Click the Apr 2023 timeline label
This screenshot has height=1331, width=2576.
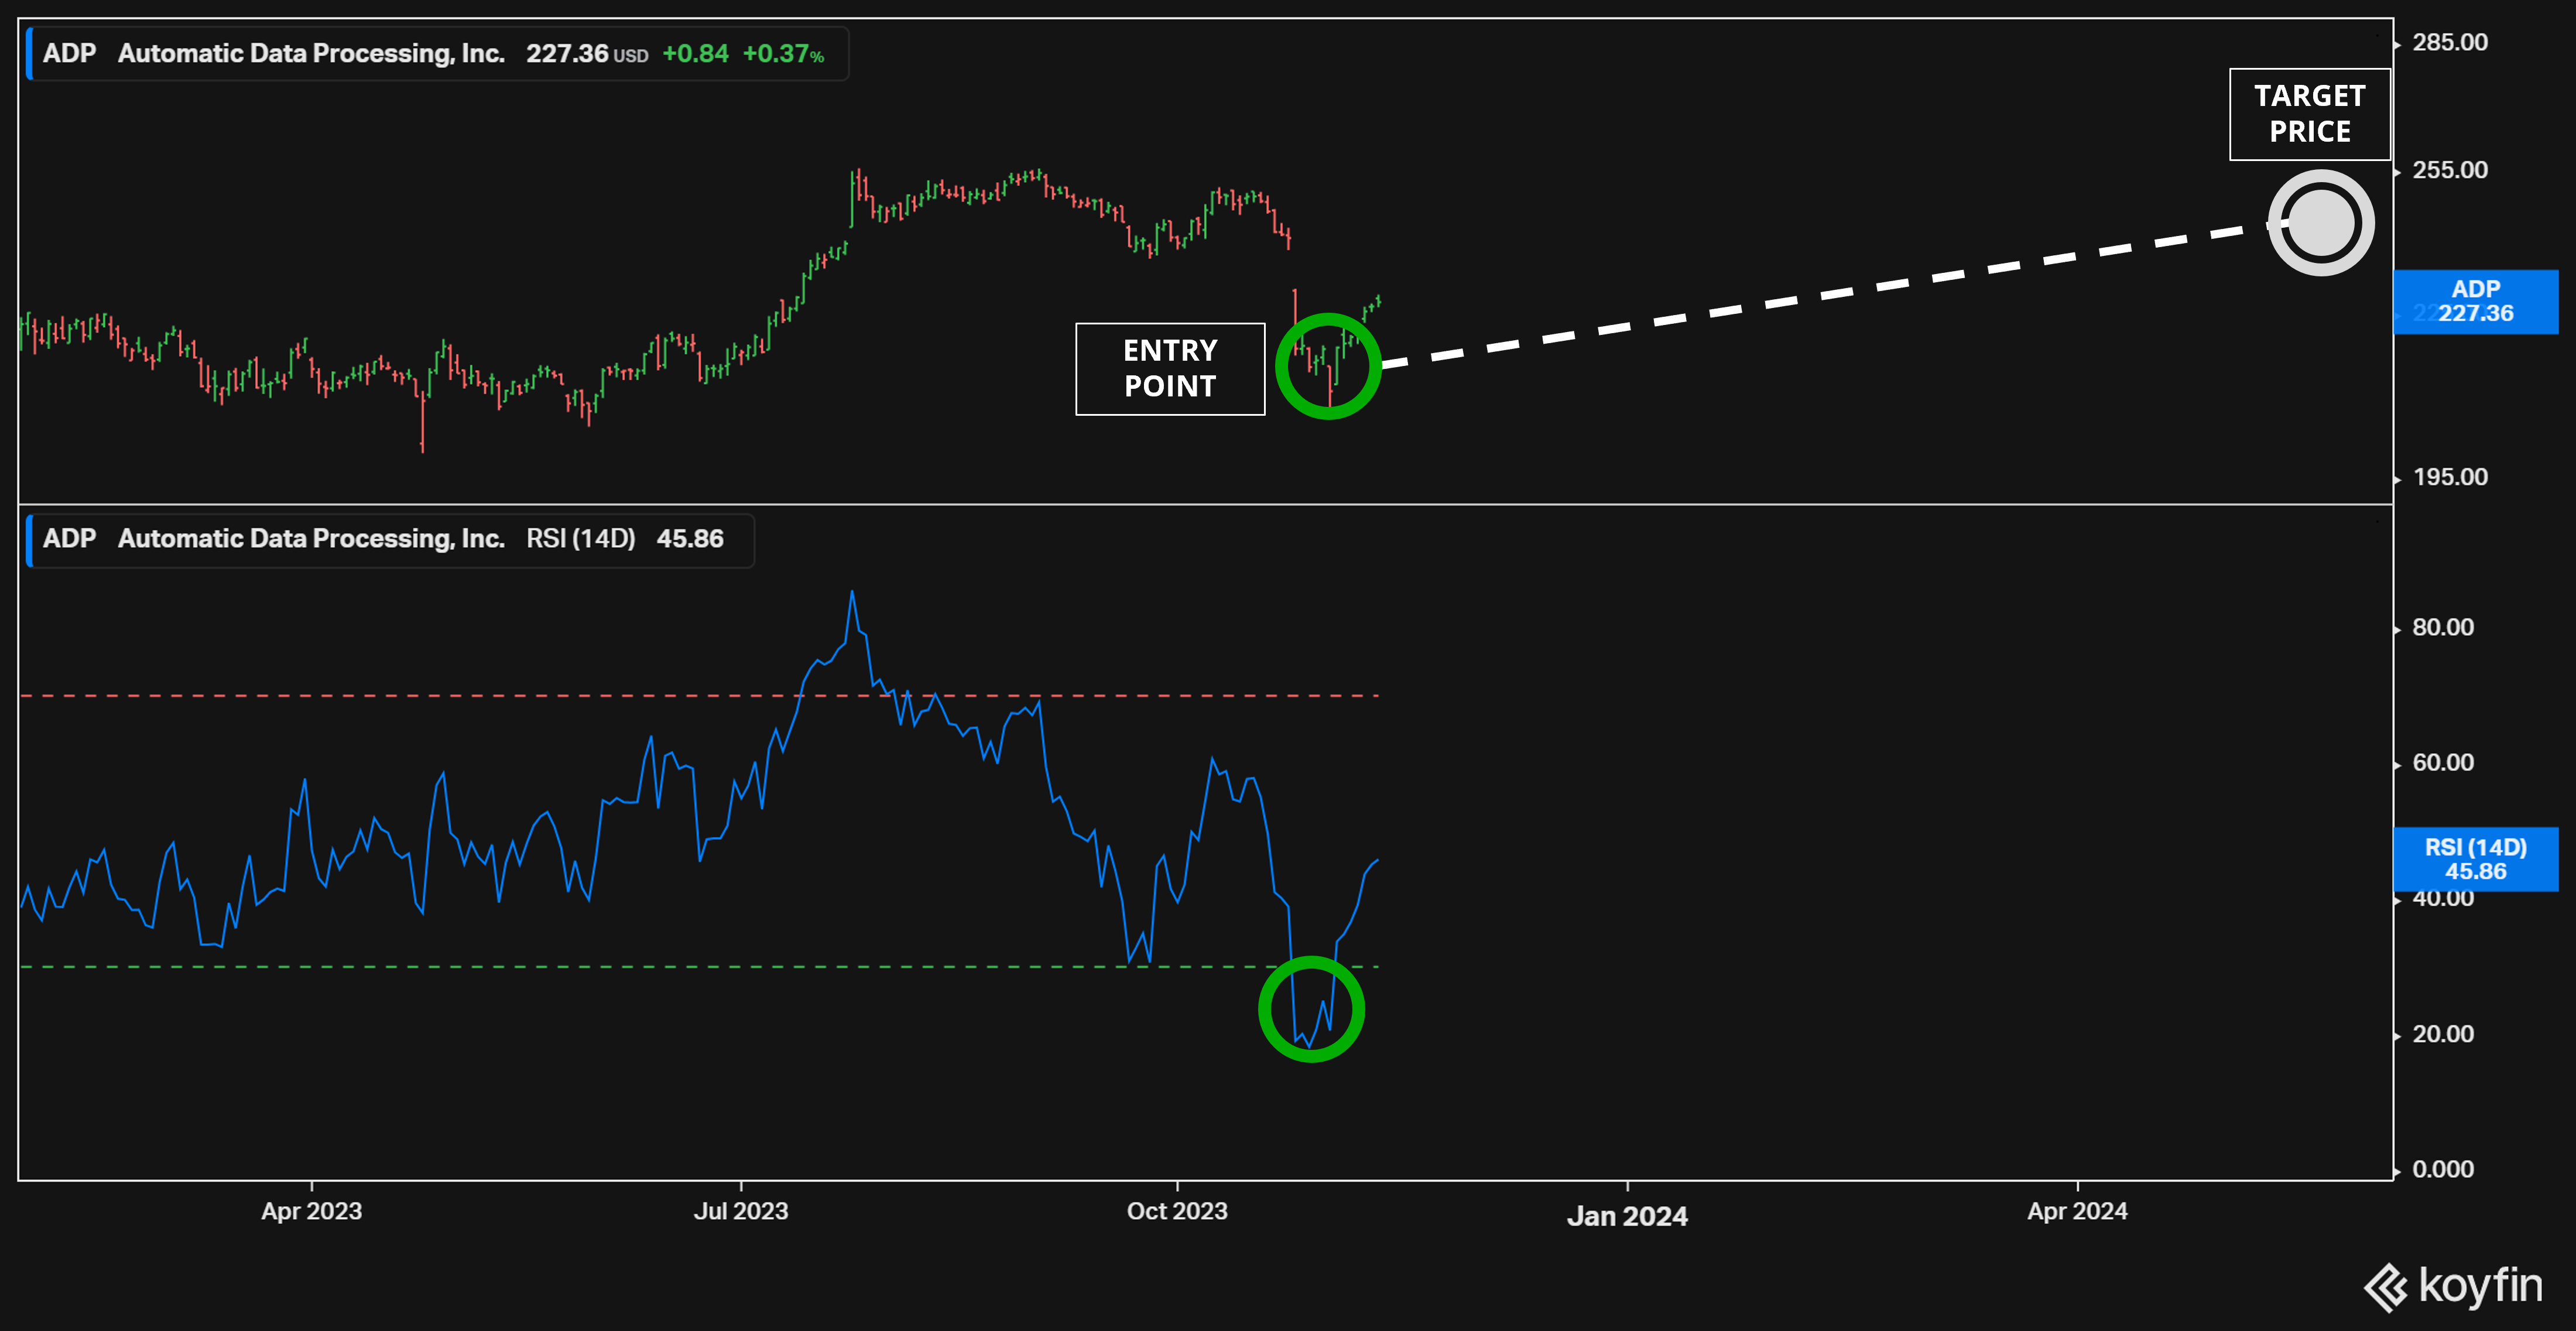(x=311, y=1211)
